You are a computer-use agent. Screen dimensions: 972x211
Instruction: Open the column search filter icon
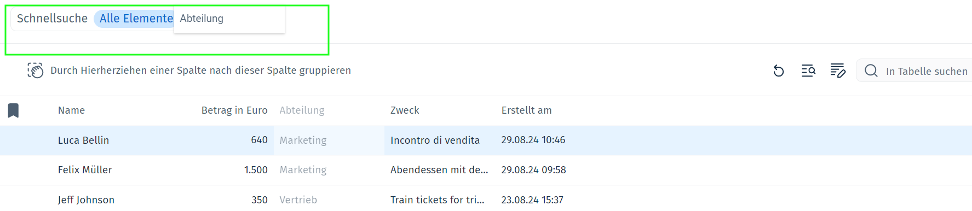coord(808,71)
